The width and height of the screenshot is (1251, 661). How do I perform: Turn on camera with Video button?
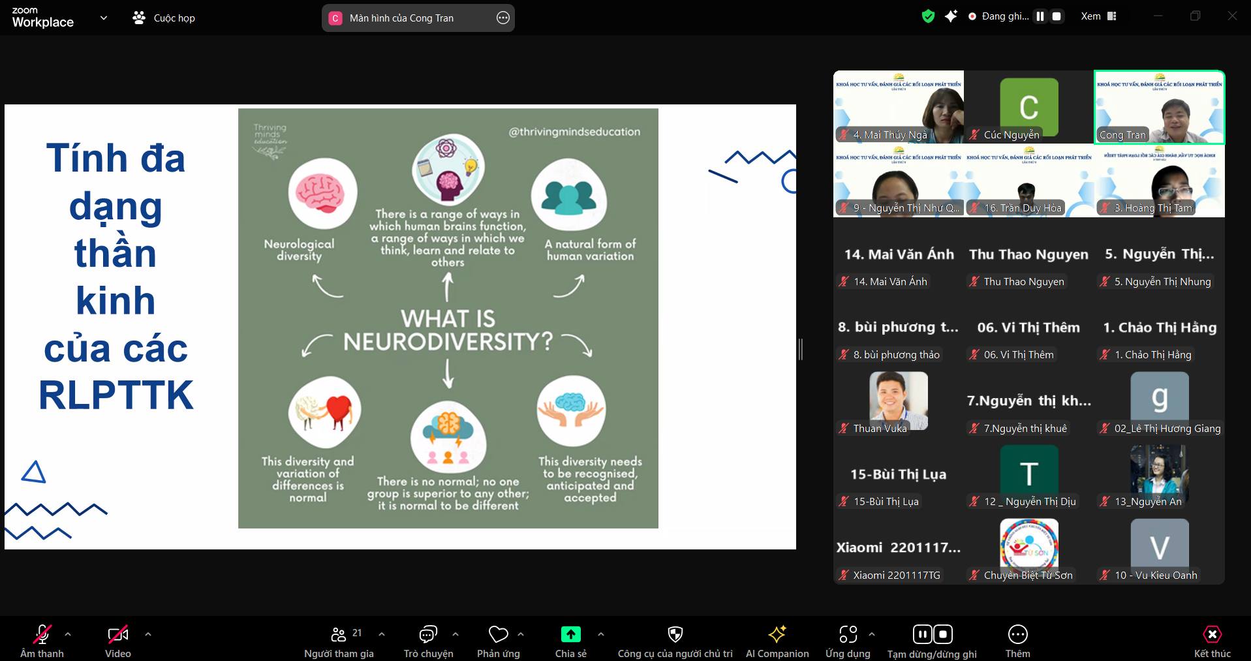coord(117,635)
